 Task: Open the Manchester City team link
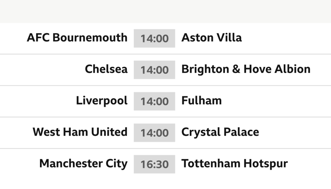[83, 164]
